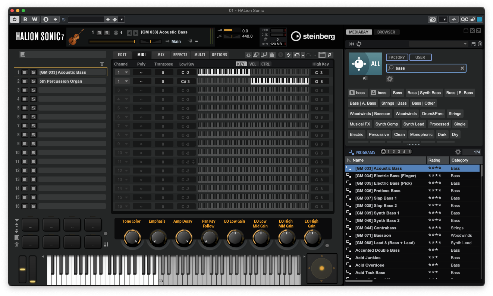Switch to the MULTI tab
The width and height of the screenshot is (493, 296).
click(x=200, y=55)
